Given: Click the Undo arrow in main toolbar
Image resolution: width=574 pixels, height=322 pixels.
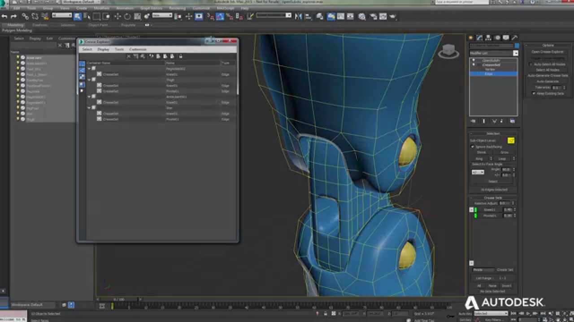Looking at the screenshot, I should pyautogui.click(x=4, y=16).
